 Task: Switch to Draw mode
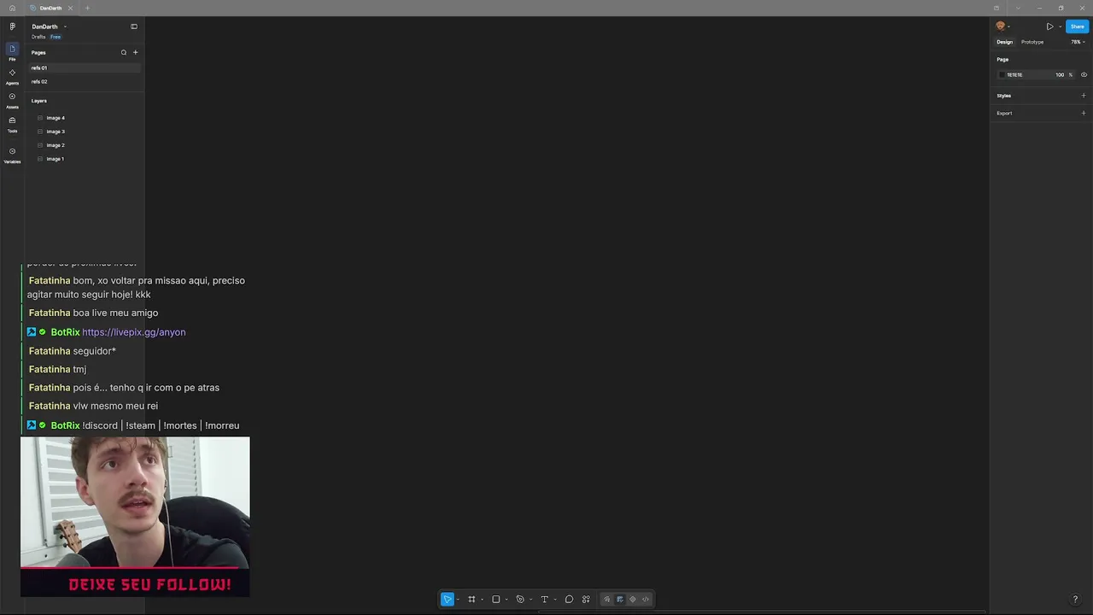coord(607,600)
